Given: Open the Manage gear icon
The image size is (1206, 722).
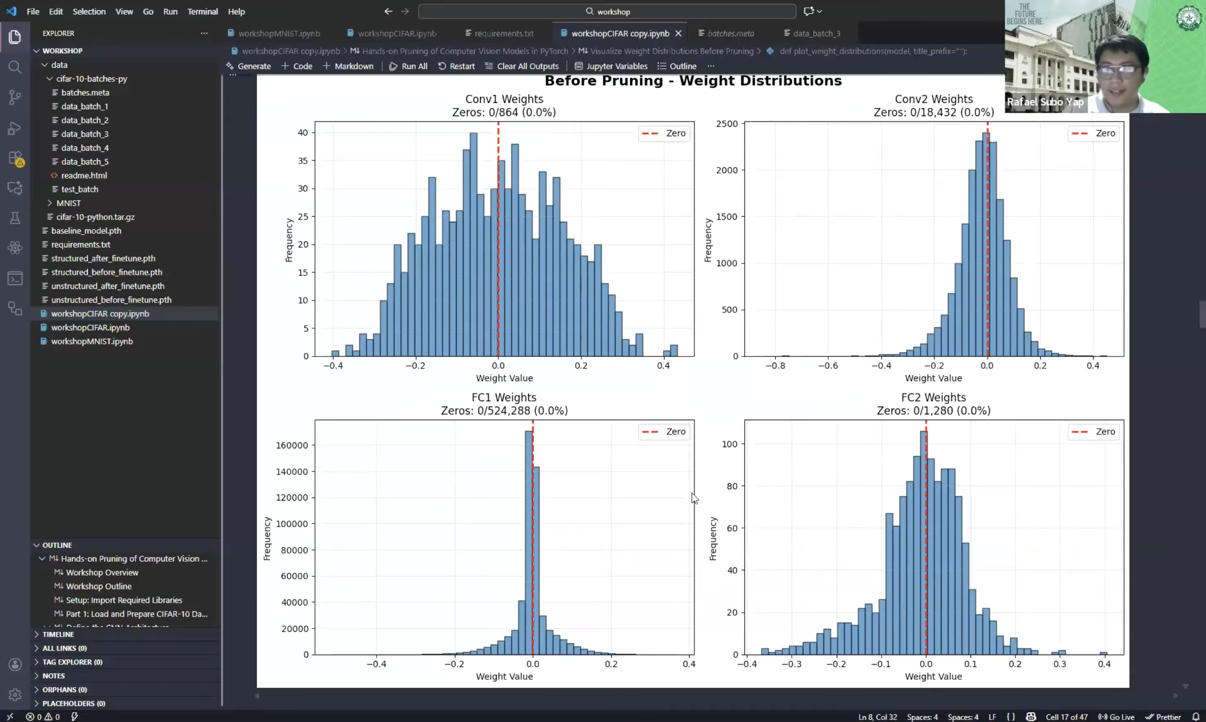Looking at the screenshot, I should click(15, 695).
